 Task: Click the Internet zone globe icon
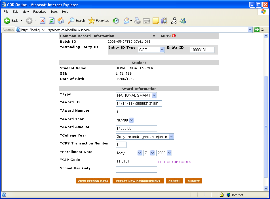tap(229, 195)
